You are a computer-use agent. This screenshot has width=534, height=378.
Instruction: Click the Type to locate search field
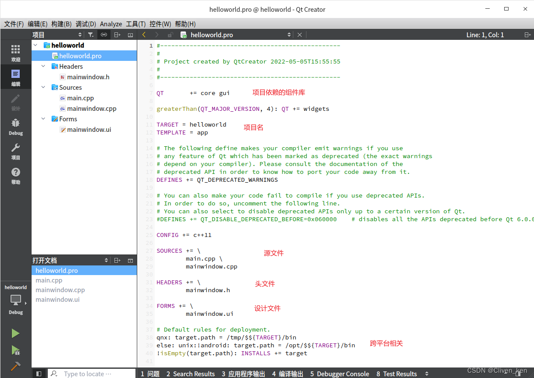pyautogui.click(x=92, y=374)
